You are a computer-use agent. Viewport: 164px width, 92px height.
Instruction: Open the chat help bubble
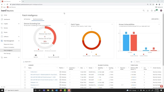[x=162, y=86]
